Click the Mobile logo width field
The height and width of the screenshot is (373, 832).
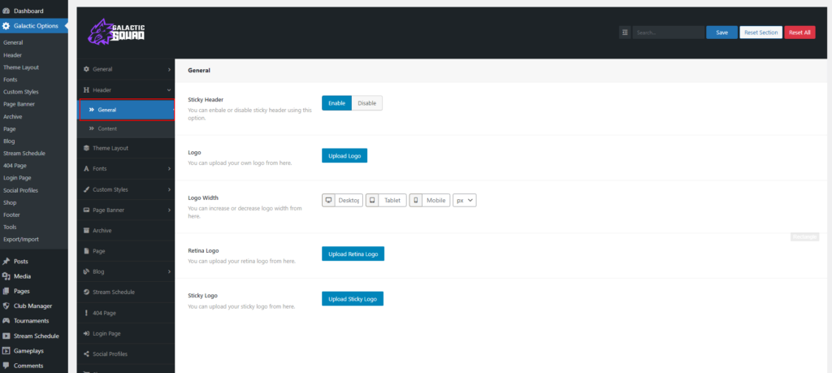pyautogui.click(x=436, y=200)
